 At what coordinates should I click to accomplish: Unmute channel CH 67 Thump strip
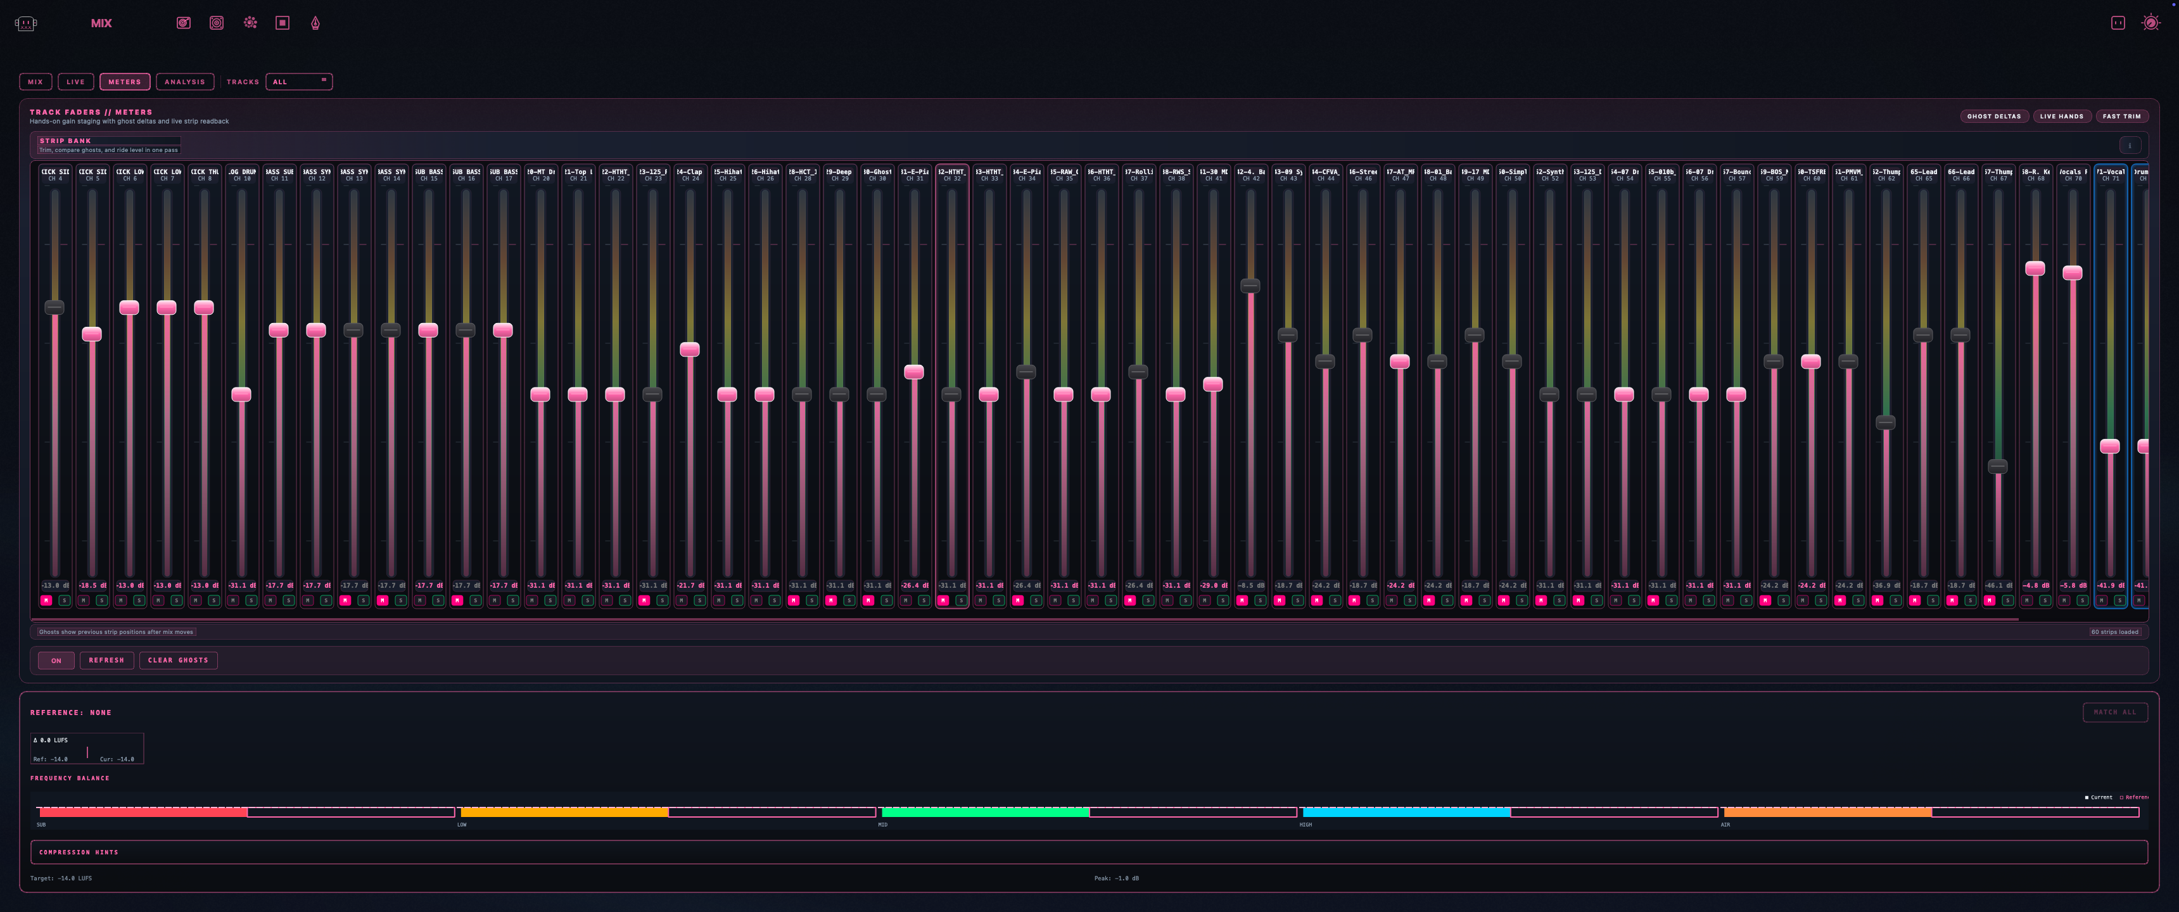(1989, 600)
